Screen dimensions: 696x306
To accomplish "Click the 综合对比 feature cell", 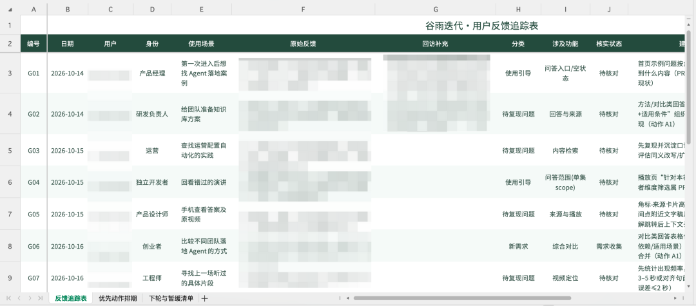I will 566,246.
